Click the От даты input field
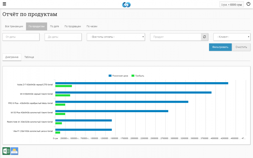 point(21,37)
